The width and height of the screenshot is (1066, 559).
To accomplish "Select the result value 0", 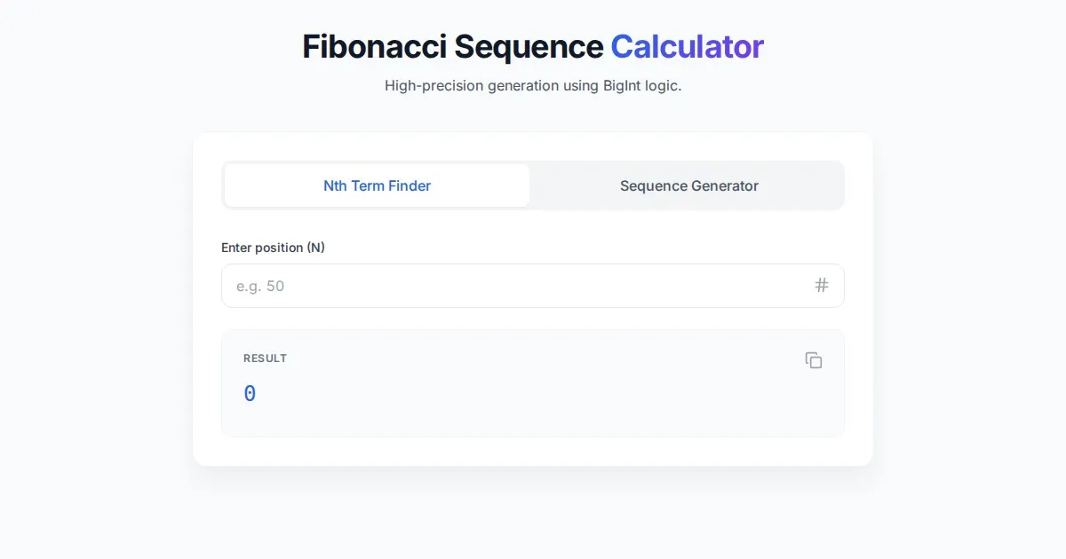I will pyautogui.click(x=250, y=394).
